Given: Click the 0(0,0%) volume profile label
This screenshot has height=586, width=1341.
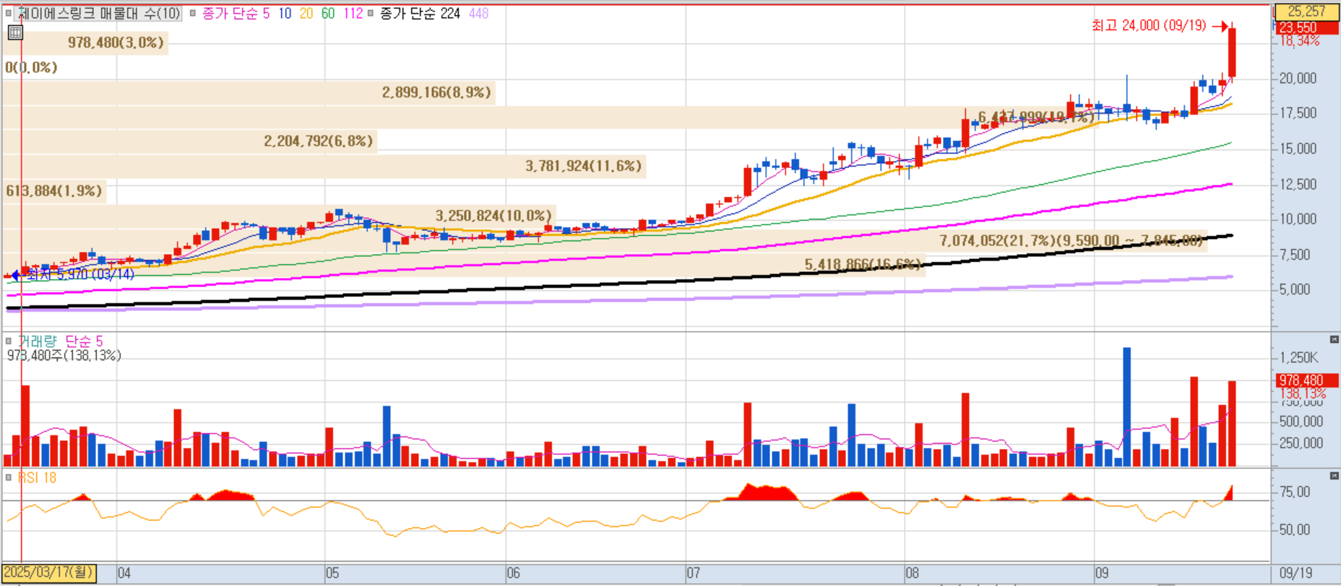Looking at the screenshot, I should (31, 67).
